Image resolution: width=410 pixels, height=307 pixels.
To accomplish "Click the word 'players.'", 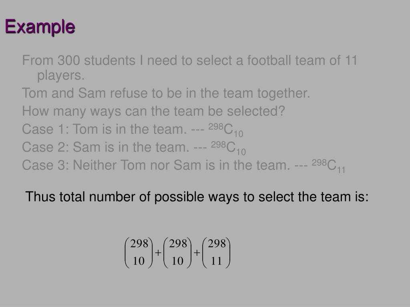I will 61,76.
